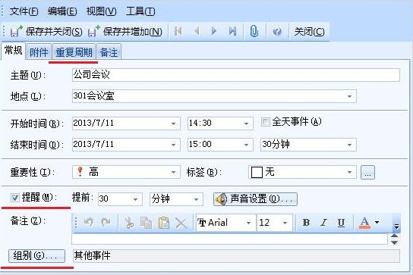Open the Arial font dropdown

coord(248,223)
